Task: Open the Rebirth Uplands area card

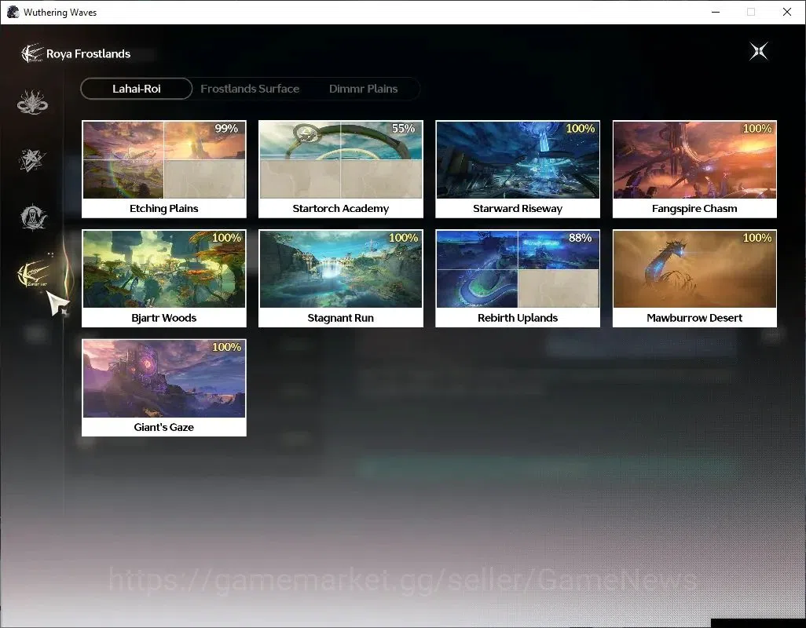Action: click(518, 279)
